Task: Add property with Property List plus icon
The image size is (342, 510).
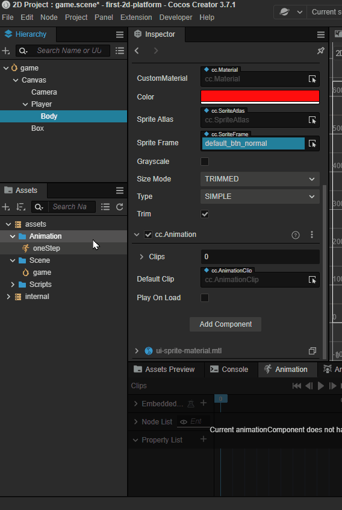Action: point(204,439)
